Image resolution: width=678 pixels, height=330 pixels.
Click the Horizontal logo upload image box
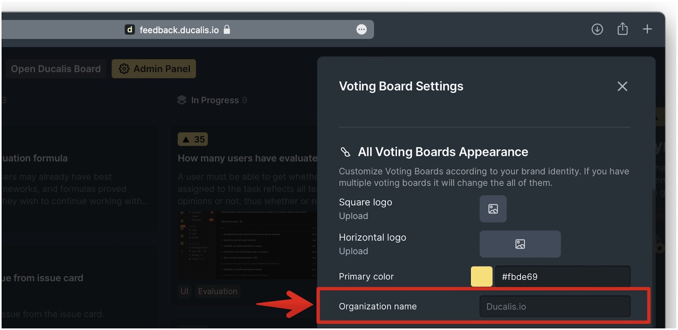click(520, 244)
